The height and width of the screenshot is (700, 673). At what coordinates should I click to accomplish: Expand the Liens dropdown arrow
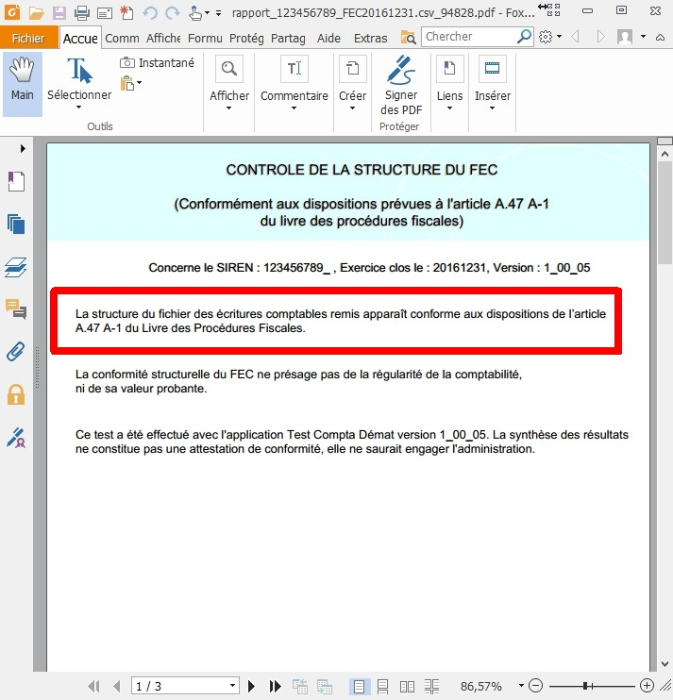tap(449, 108)
